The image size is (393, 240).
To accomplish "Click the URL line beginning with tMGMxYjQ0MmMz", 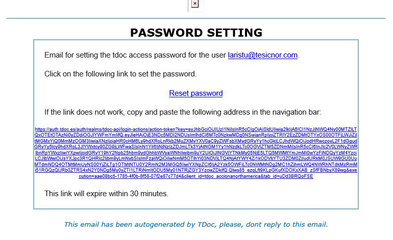I will click(x=196, y=141).
